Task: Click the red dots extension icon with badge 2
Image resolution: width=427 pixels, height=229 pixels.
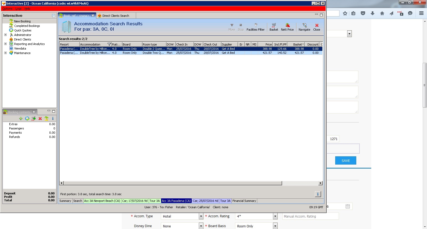Action: click(400, 13)
